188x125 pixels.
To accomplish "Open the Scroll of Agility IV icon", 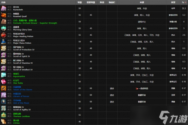I will point(4,108).
